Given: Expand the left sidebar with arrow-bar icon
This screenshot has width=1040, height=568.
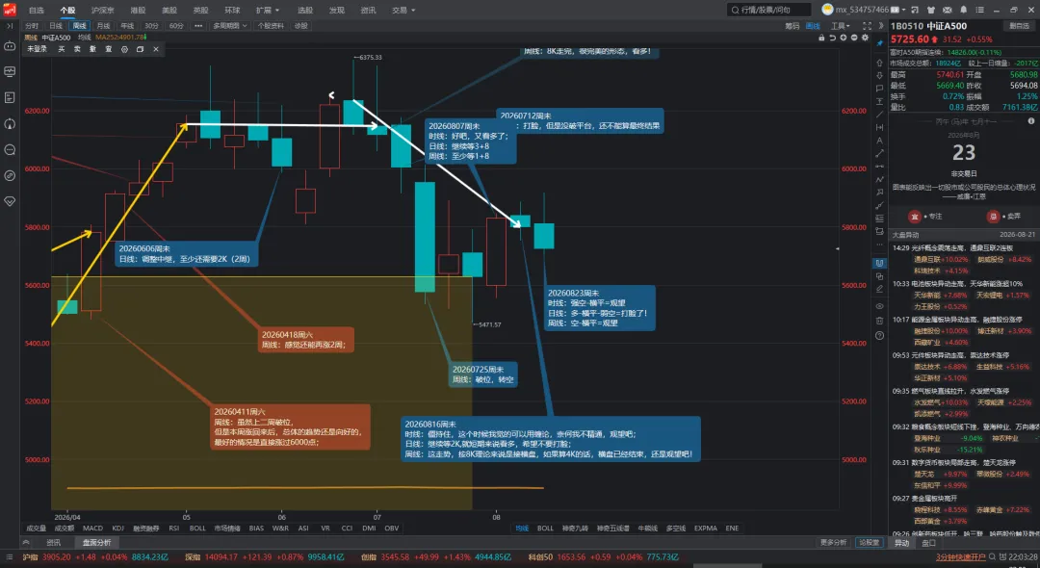Looking at the screenshot, I should coord(10,26).
